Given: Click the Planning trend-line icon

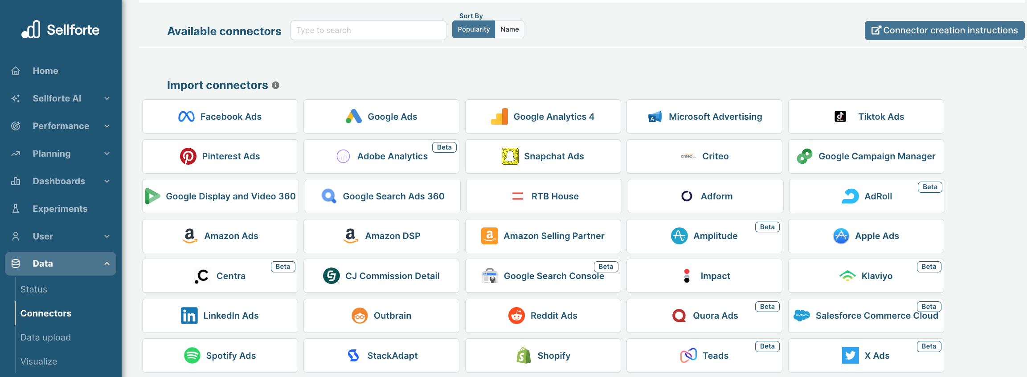Looking at the screenshot, I should (x=16, y=154).
